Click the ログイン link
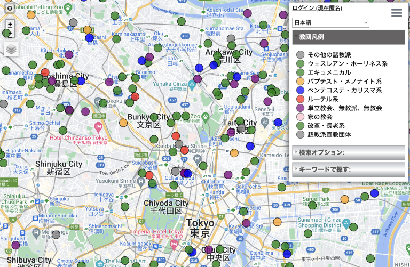Viewport: 410px width, 267px height. [x=303, y=8]
